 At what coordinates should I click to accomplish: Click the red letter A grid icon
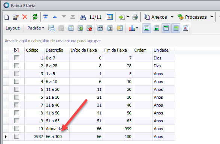(x=186, y=28)
